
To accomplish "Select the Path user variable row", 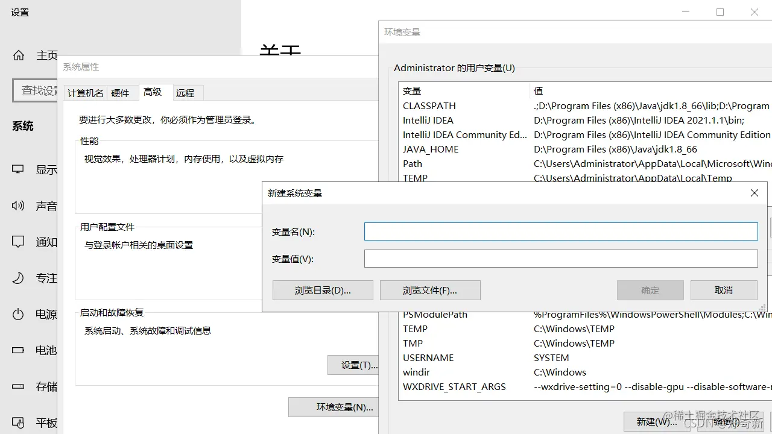I will coord(586,163).
